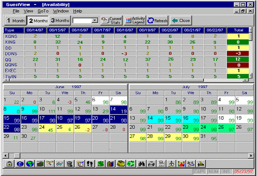
Task: Click the yellow drafting ruler icon
Action: click(x=201, y=163)
